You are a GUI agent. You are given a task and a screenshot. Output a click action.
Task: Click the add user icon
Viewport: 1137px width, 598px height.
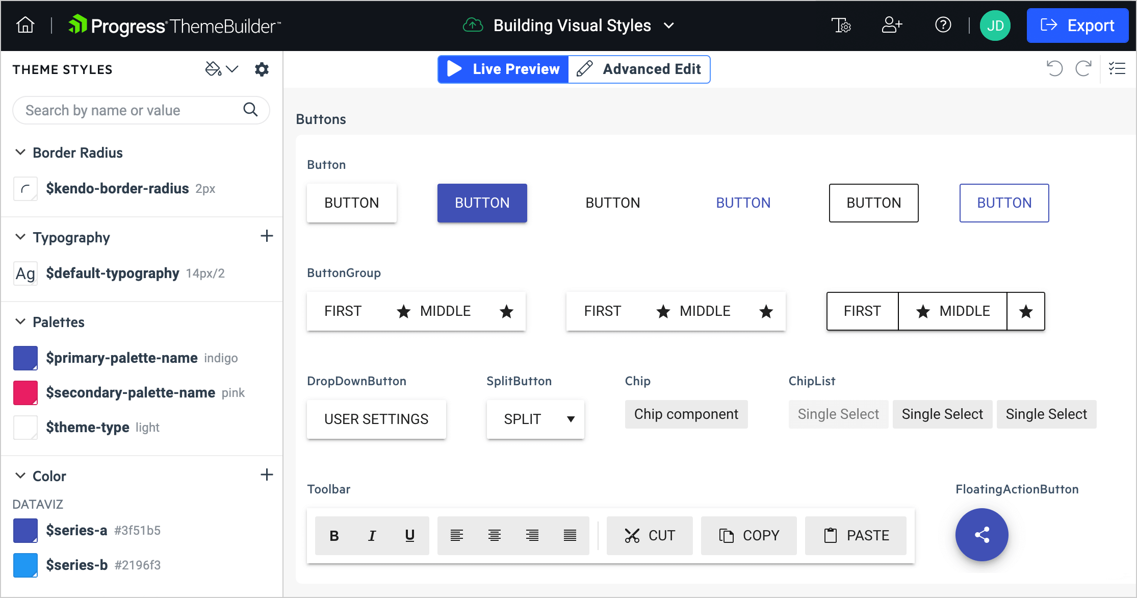(x=892, y=25)
